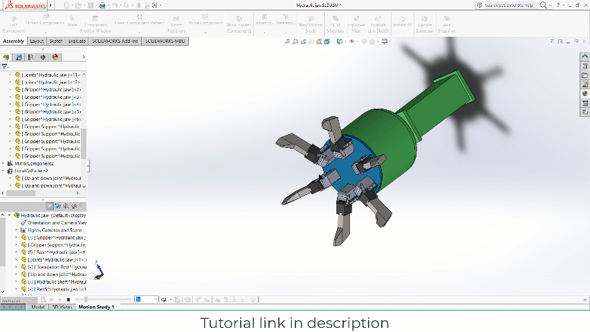This screenshot has width=590, height=332.
Task: Expand Hydraulic Shaft^Hydraulic motion tree node
Action: coord(16,282)
